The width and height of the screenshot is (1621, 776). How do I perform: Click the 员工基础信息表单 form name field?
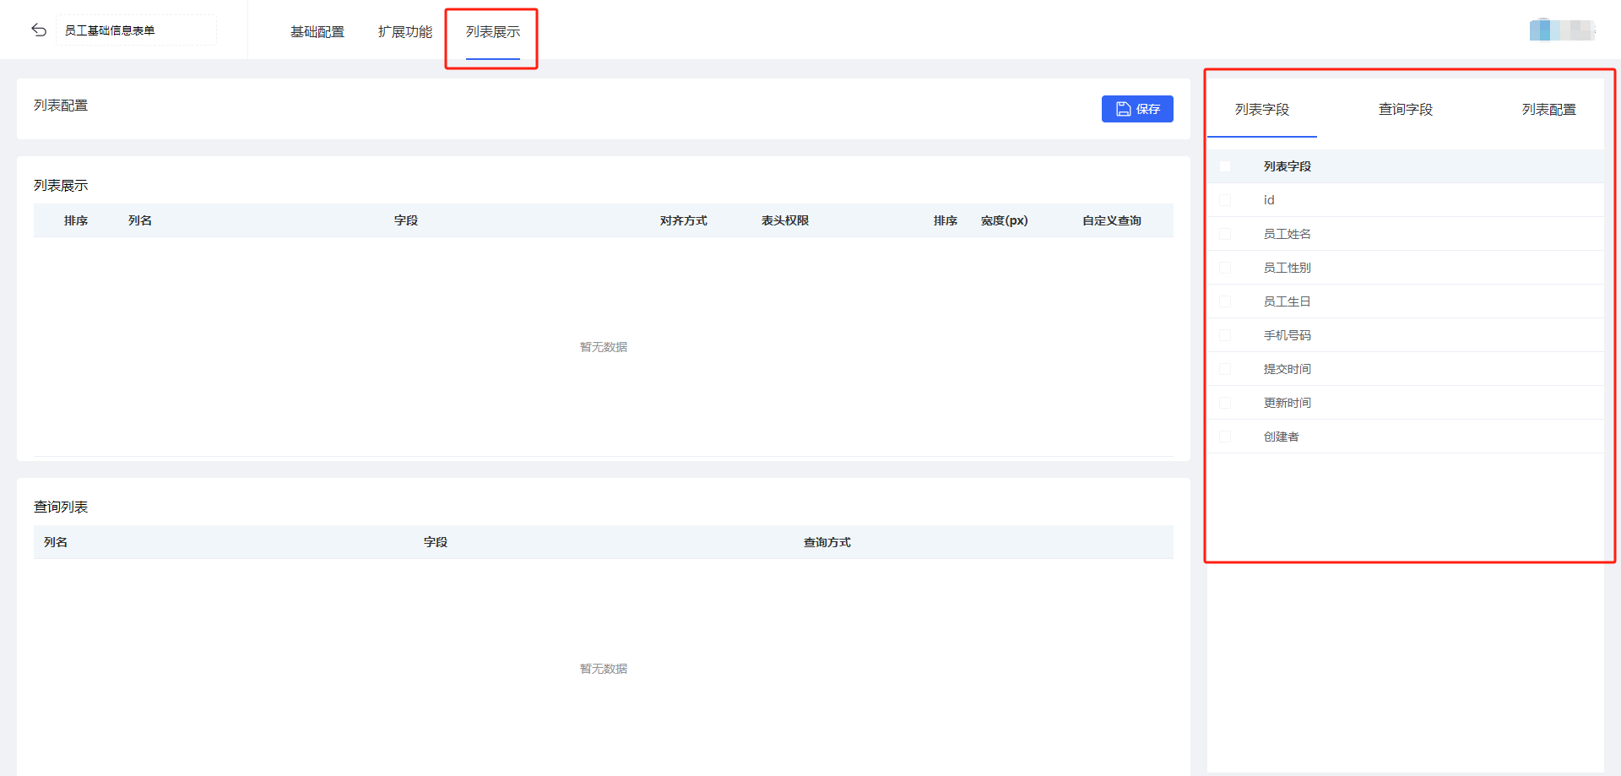click(135, 30)
